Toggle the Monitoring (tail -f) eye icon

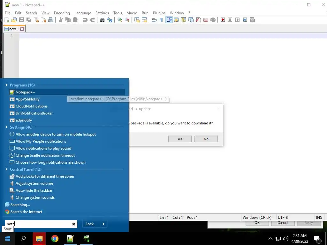[x=213, y=20]
